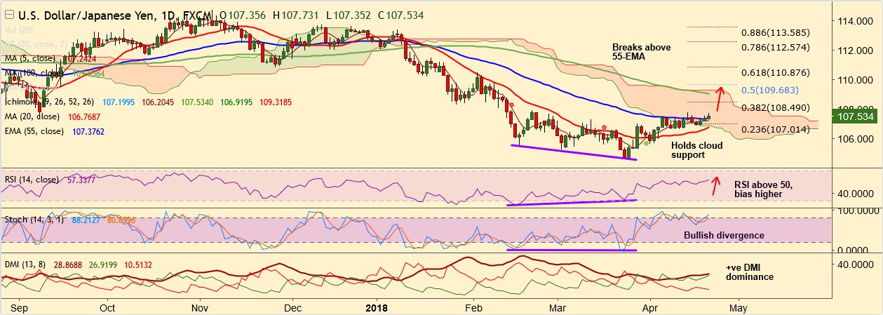The width and height of the screenshot is (883, 315).
Task: Click the 114.000 price scale label
Action: coord(856,22)
